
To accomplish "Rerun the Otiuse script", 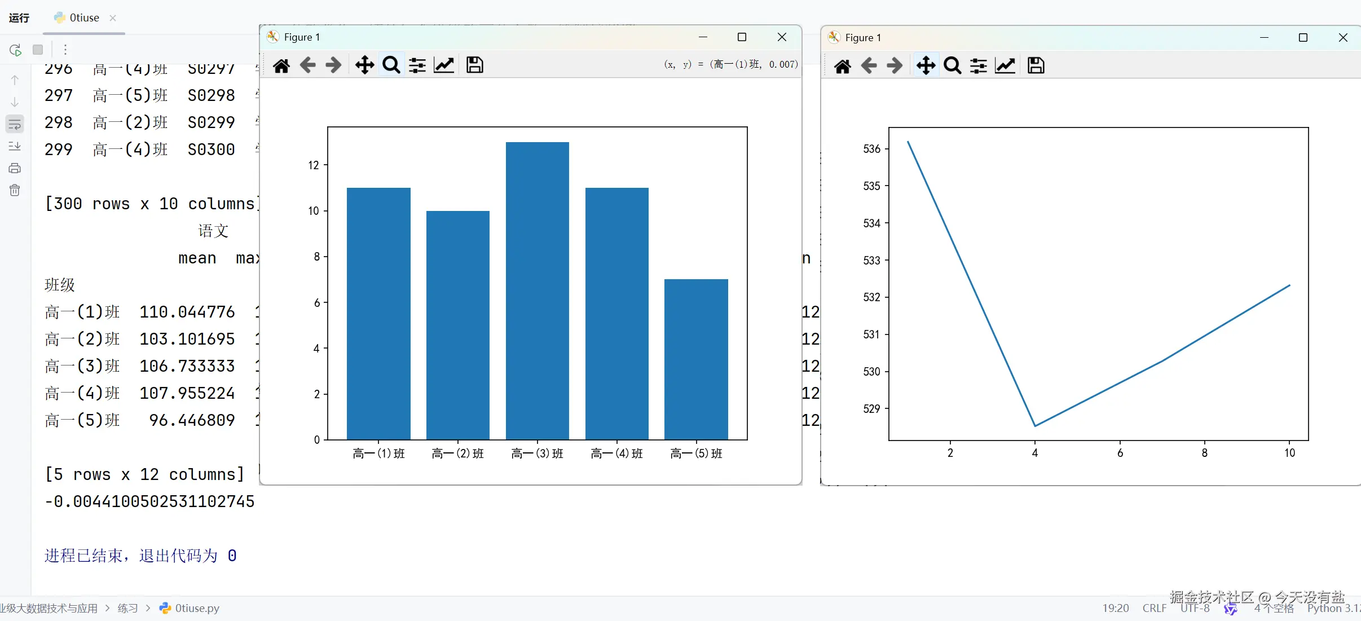I will (x=15, y=50).
